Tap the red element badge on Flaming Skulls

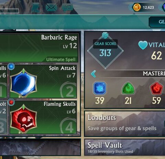[x=11, y=102]
